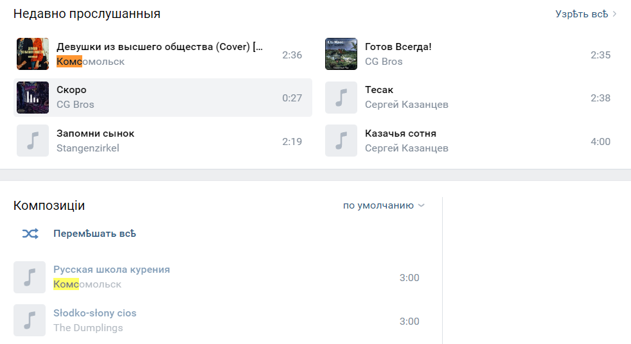The image size is (631, 344).
Task: Click music note icon beside Русская школа курения
Action: pyautogui.click(x=30, y=277)
